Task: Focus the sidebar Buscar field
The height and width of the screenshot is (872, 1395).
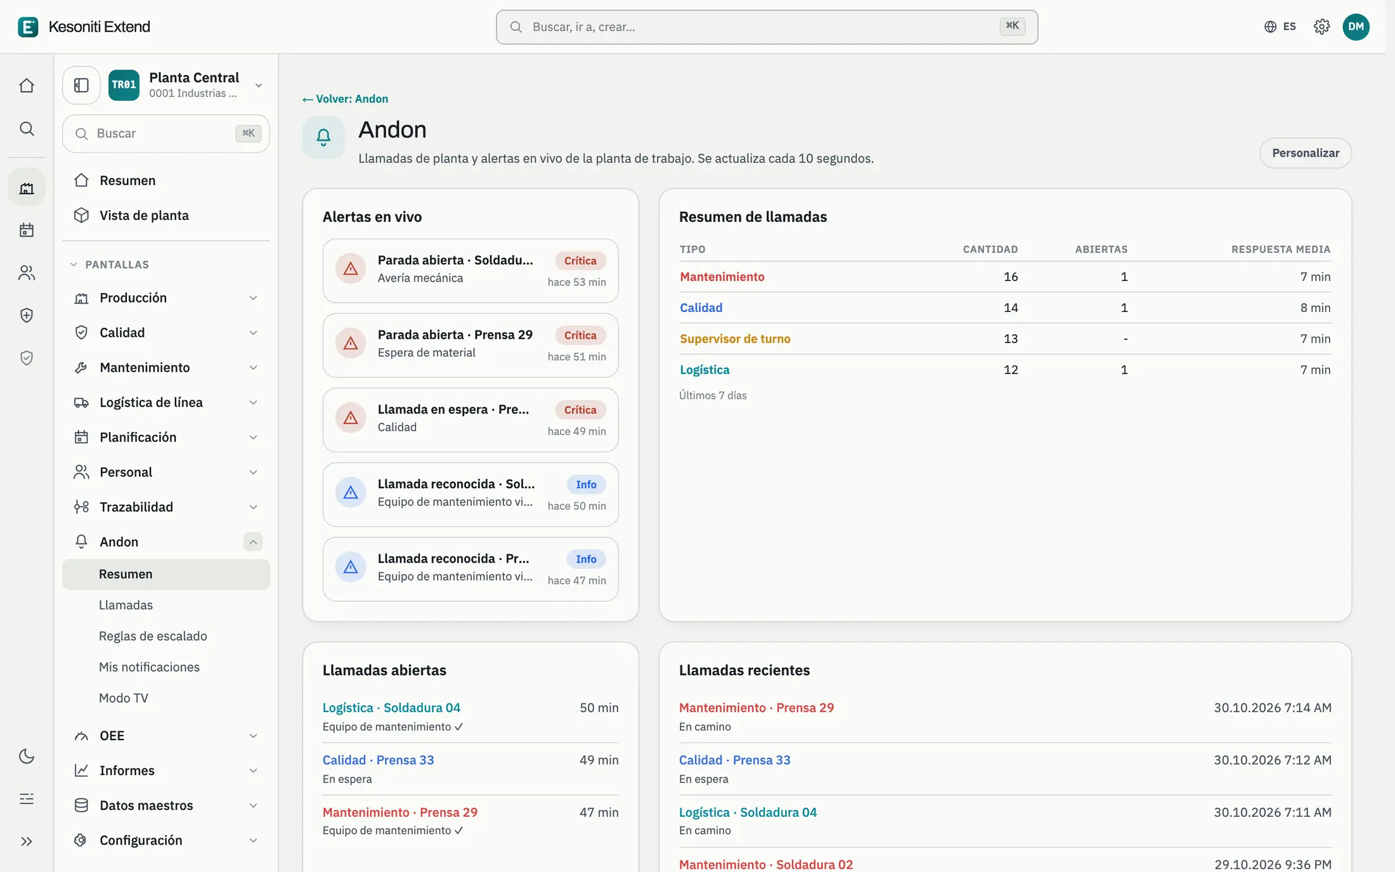Action: [166, 133]
